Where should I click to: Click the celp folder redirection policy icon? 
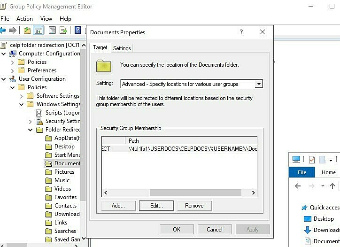[x=3, y=45]
